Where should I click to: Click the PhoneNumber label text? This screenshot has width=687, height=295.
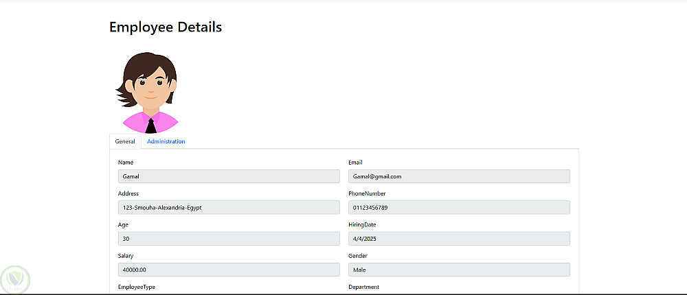click(x=367, y=193)
